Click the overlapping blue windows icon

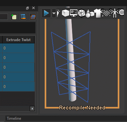(x=33, y=17)
